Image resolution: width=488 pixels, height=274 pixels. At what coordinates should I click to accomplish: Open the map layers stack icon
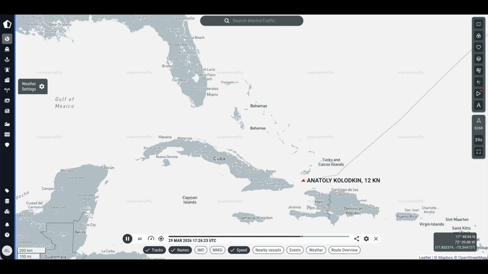478,59
